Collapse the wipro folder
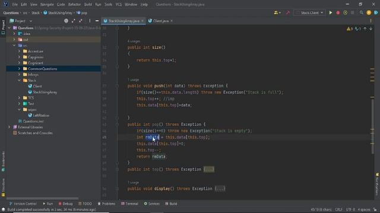 tap(19, 109)
